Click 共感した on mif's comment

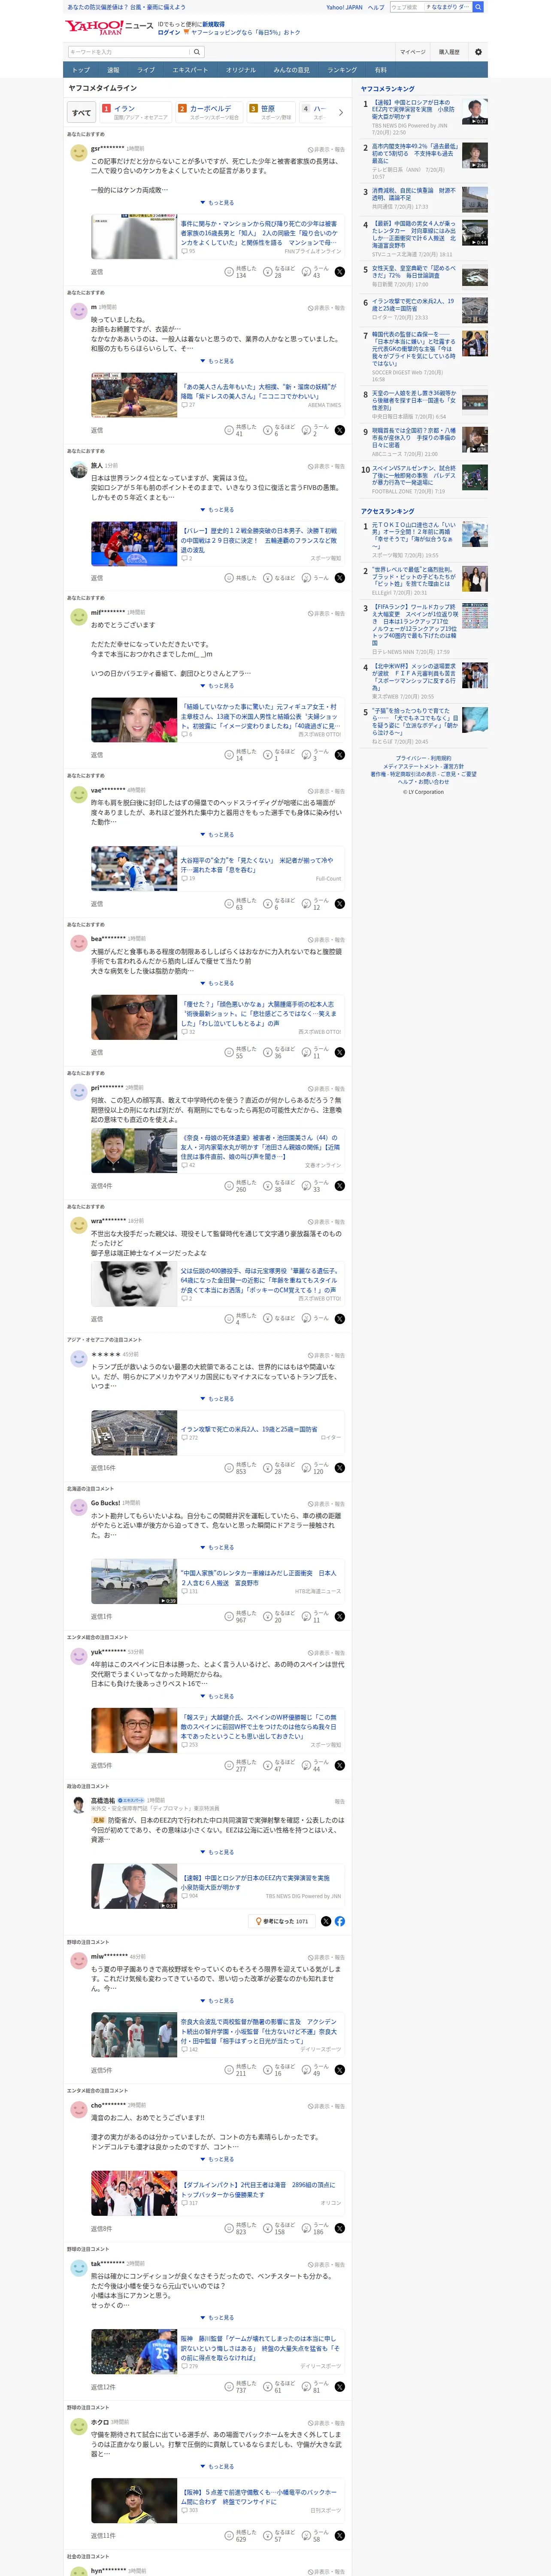(x=241, y=755)
